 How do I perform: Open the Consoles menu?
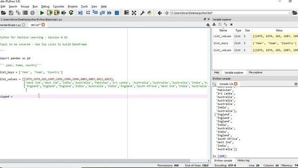click(x=59, y=7)
